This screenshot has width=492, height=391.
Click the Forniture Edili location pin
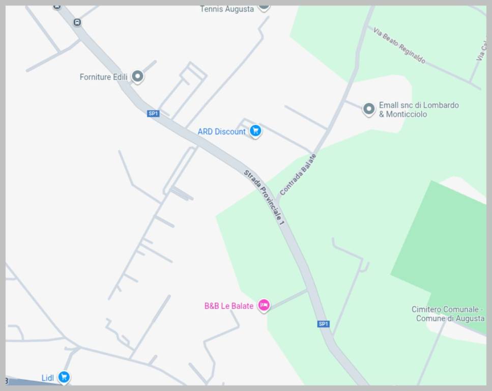pyautogui.click(x=137, y=76)
